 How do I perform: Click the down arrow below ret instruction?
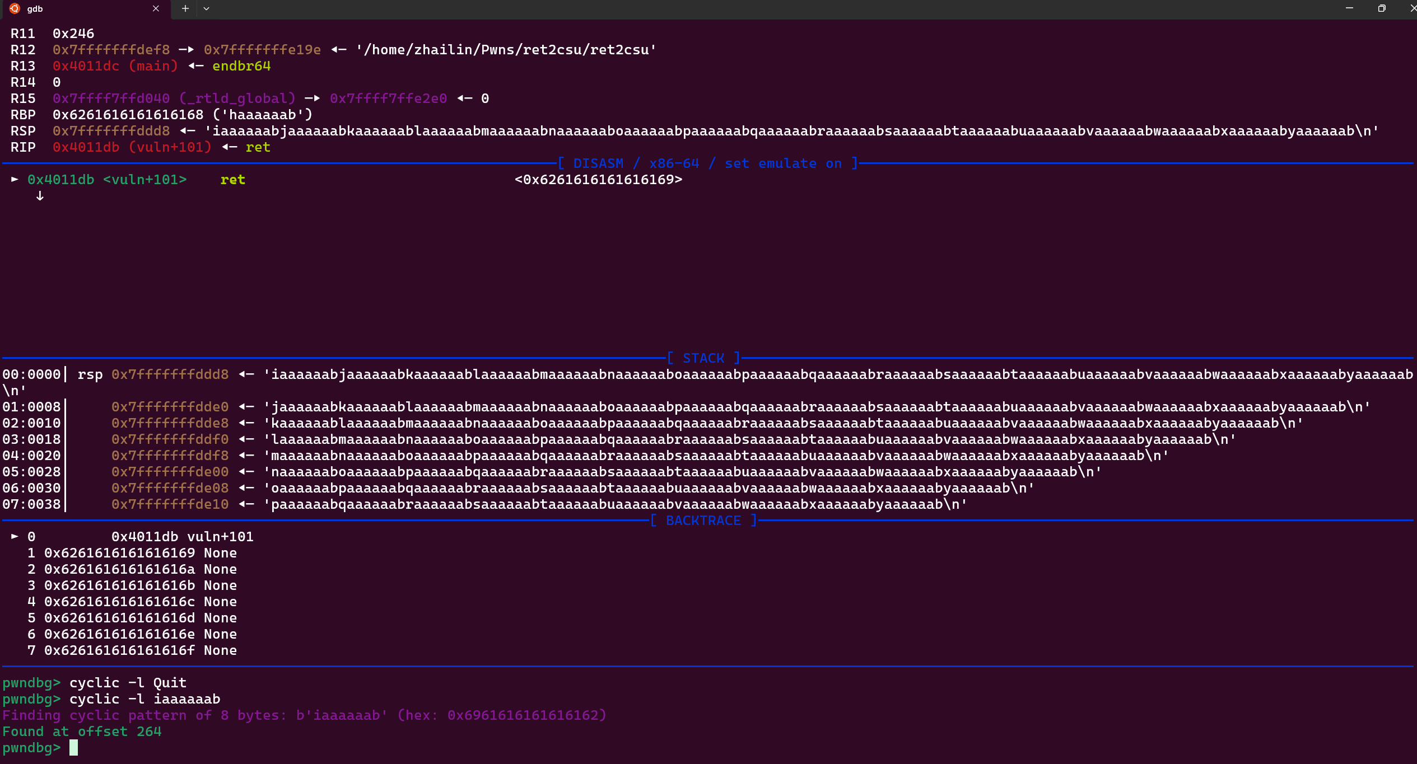click(x=40, y=196)
